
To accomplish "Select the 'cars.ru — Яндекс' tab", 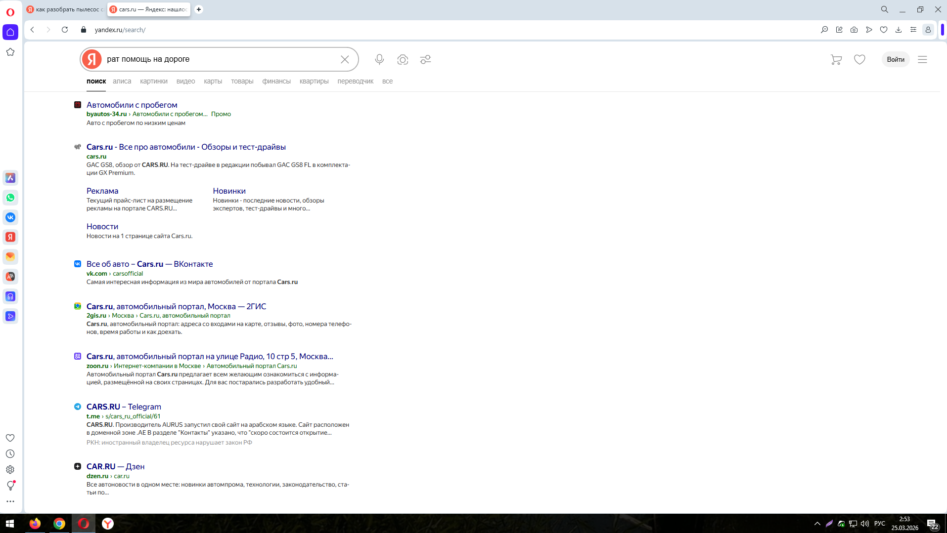I will (x=149, y=9).
